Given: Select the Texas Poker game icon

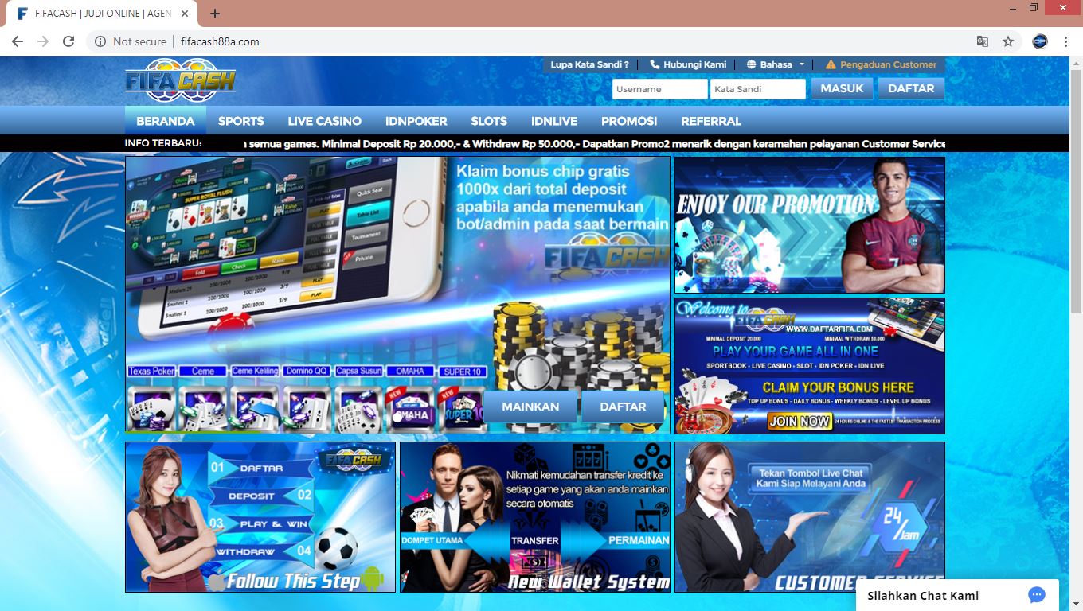Looking at the screenshot, I should 151,409.
